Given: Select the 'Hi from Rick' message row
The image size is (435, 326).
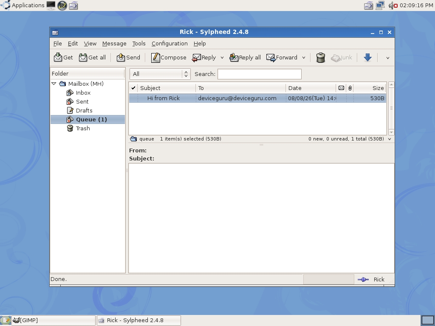Looking at the screenshot, I should click(257, 98).
